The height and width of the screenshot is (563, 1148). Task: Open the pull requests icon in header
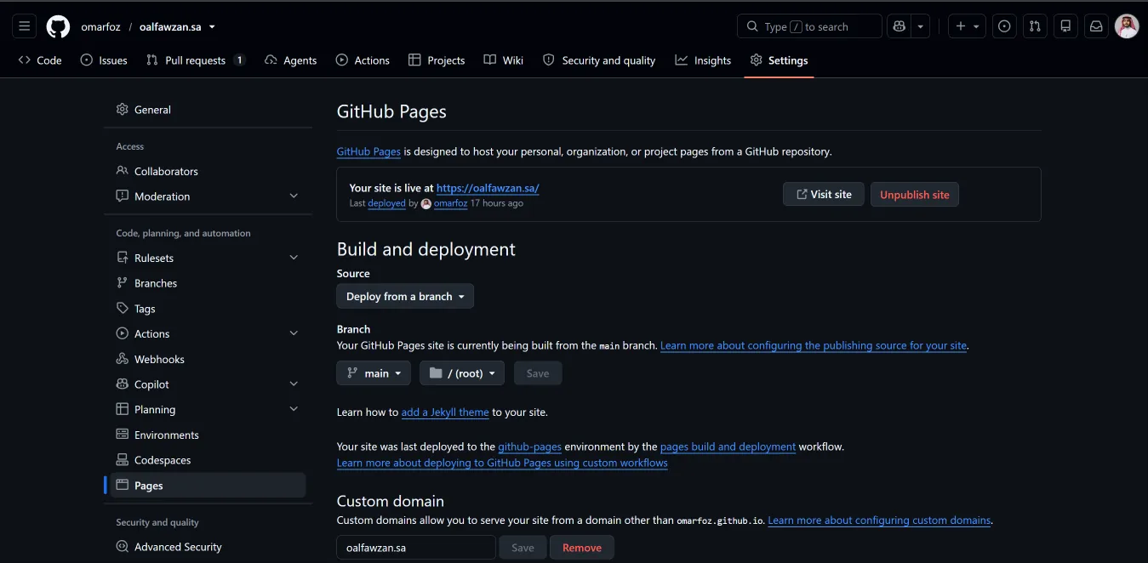(1035, 26)
